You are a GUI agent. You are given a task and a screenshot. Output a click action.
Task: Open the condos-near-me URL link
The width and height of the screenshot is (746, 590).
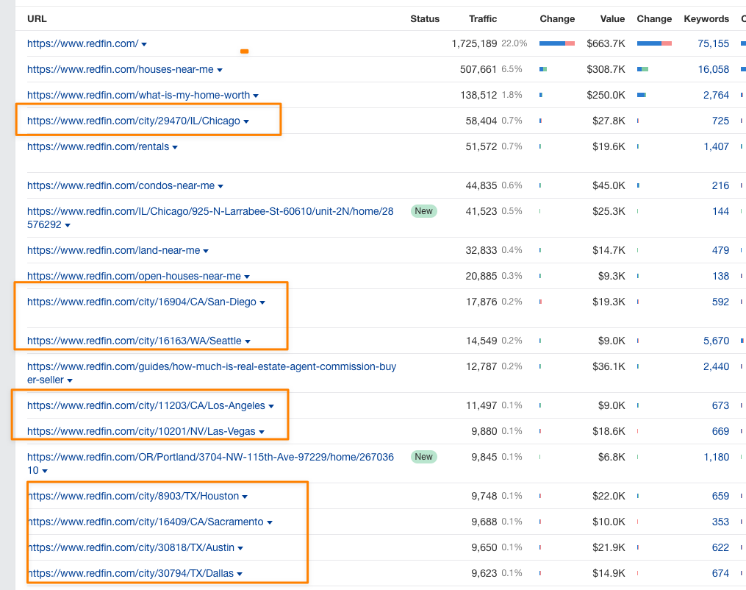click(121, 185)
